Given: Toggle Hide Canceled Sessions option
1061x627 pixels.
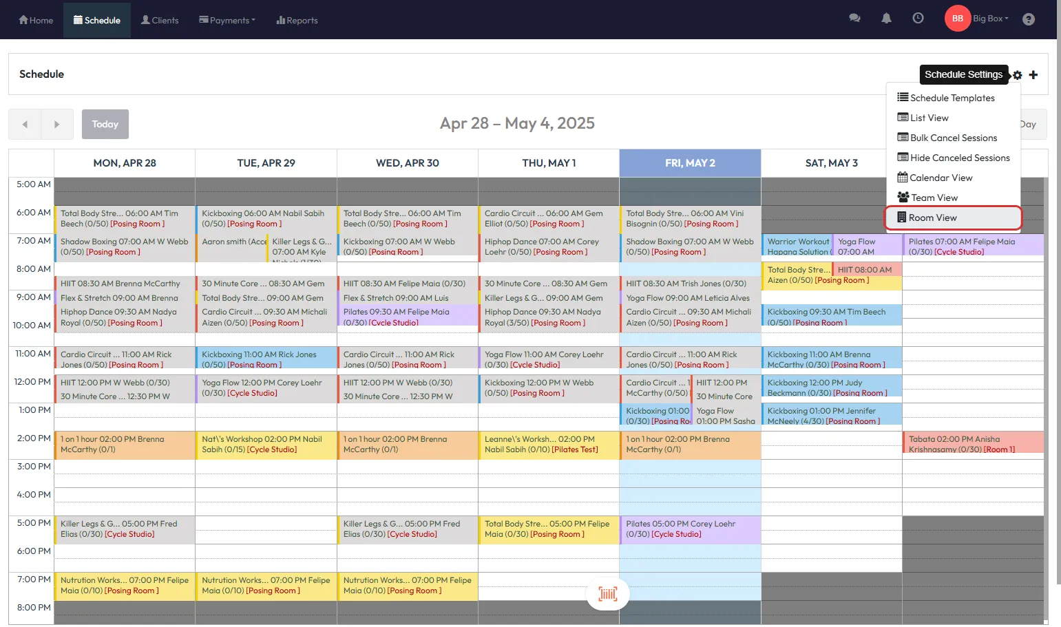Looking at the screenshot, I should [959, 158].
